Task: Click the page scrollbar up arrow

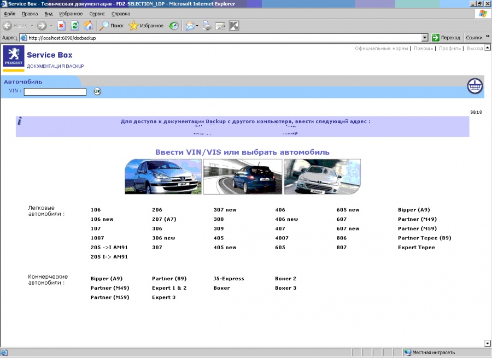Action: click(x=488, y=48)
